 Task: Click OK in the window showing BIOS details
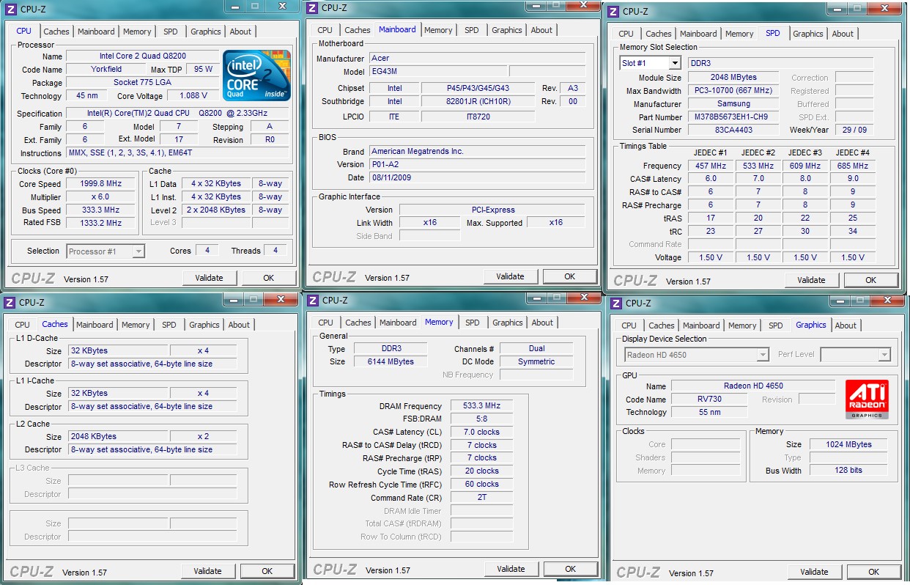click(x=569, y=276)
